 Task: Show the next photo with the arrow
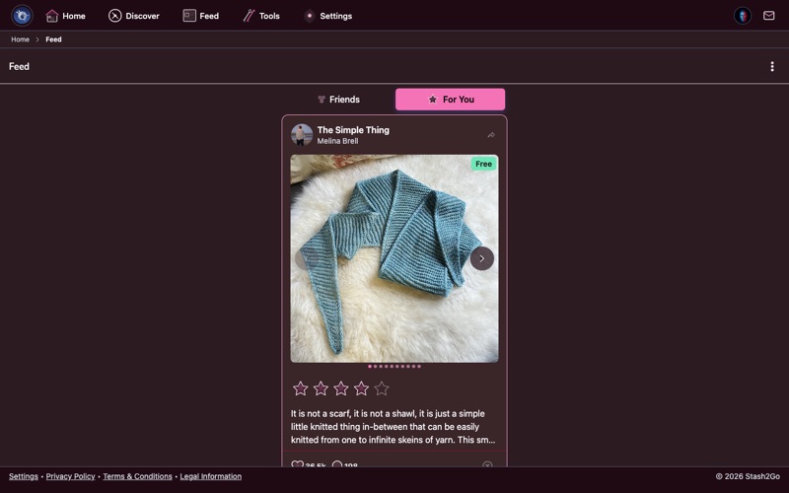[481, 258]
